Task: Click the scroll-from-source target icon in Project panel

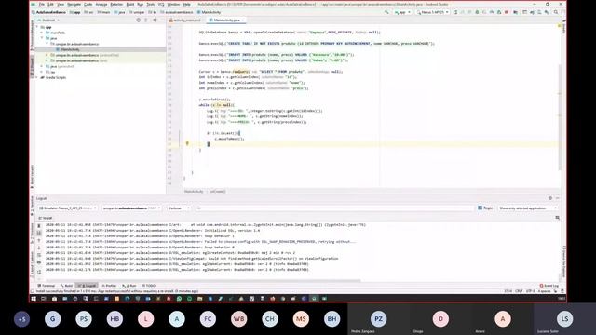Action: click(139, 20)
